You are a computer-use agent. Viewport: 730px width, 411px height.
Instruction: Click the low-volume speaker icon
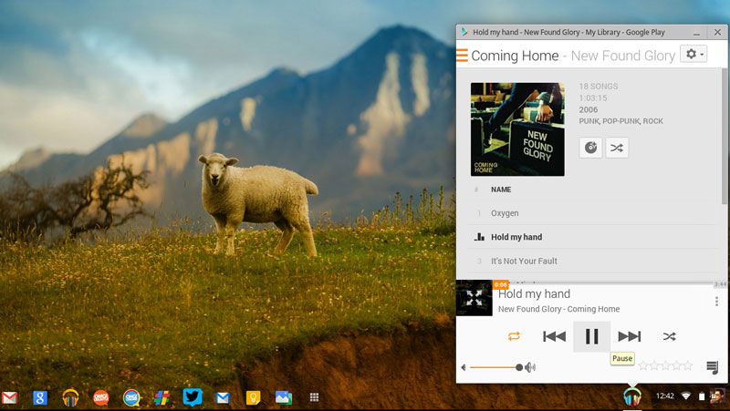[464, 367]
